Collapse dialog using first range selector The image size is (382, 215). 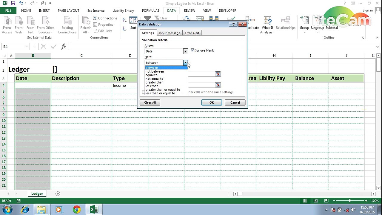click(218, 74)
